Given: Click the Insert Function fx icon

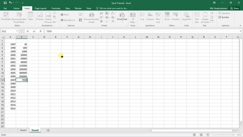Looking at the screenshot, I should [x=41, y=31].
